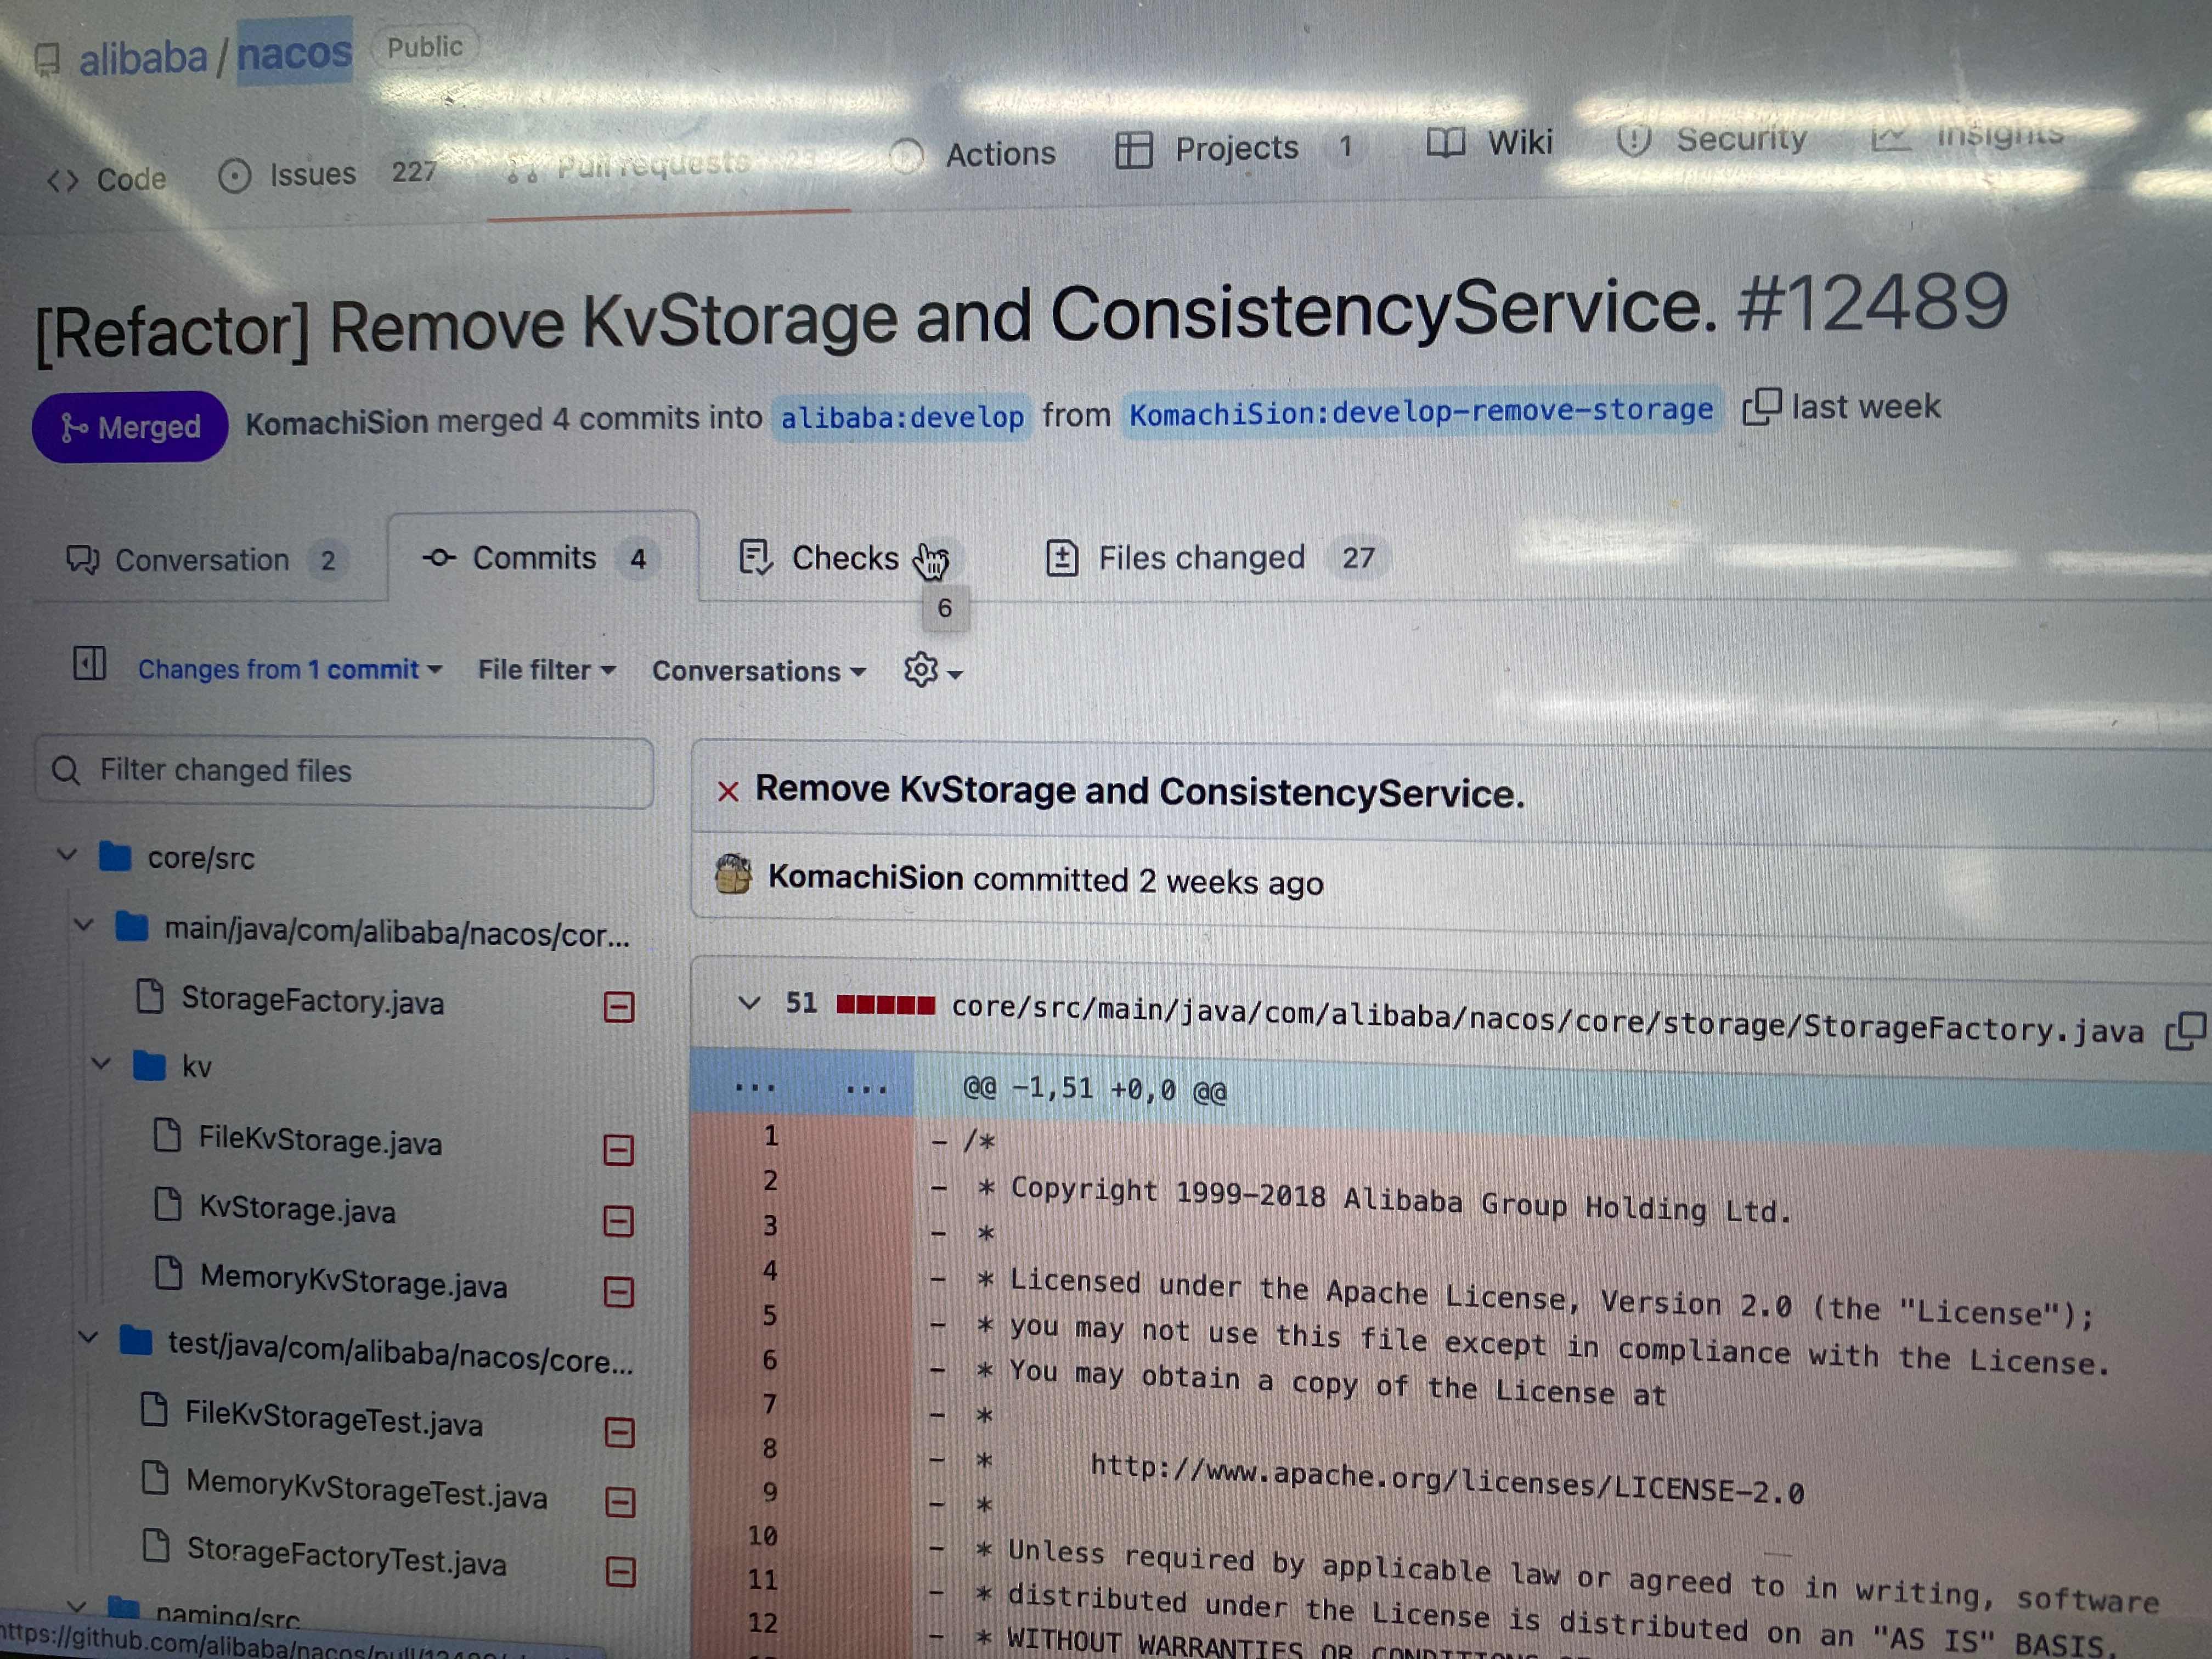Switch to the Code tab
This screenshot has height=1659, width=2212.
tap(108, 180)
